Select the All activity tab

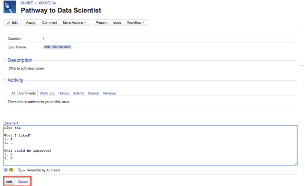pos(13,93)
